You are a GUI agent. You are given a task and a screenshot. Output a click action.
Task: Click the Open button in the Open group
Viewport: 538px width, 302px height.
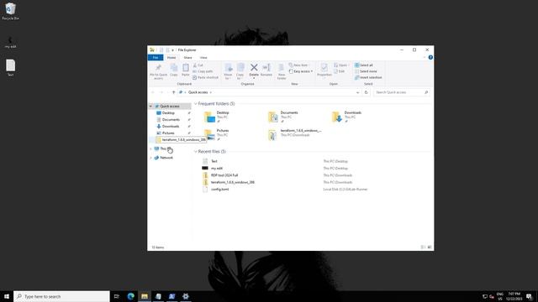341,65
